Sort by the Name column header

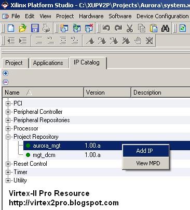click(43, 93)
